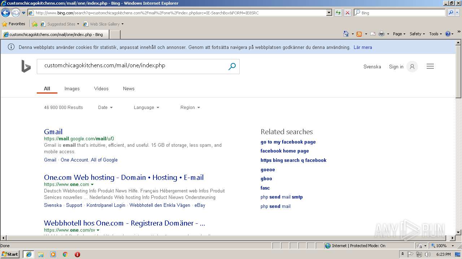Image resolution: width=462 pixels, height=259 pixels.
Task: Open Windows Explorer folder taskbar icon
Action: pyautogui.click(x=41, y=254)
